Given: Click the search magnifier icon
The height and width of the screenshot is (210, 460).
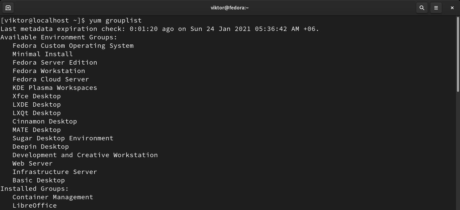Looking at the screenshot, I should pos(422,7).
